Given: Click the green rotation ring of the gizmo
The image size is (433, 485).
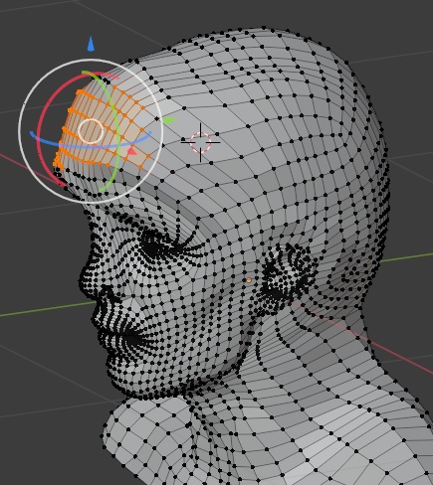Looking at the screenshot, I should click(117, 132).
